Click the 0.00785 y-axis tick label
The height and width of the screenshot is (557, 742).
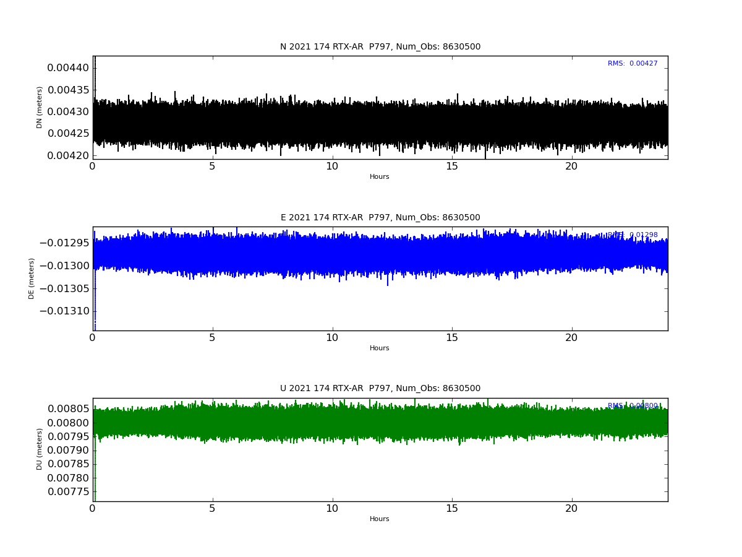68,464
